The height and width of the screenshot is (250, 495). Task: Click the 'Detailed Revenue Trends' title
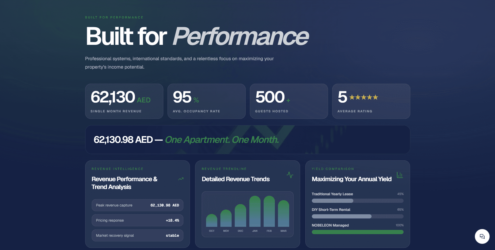click(236, 179)
